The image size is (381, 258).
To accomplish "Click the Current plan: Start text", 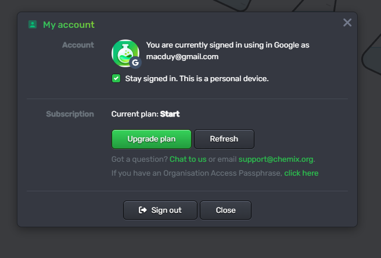I will click(x=145, y=114).
